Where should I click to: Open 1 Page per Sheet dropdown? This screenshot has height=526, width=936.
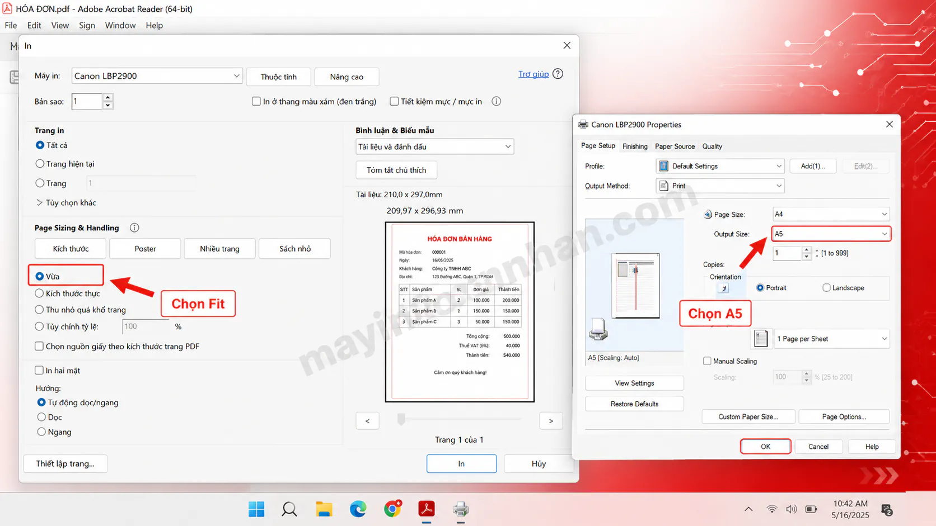pyautogui.click(x=831, y=339)
